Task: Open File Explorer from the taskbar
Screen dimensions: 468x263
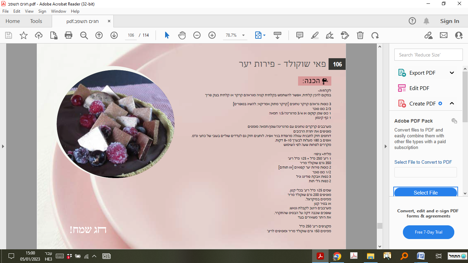Action: click(370, 256)
